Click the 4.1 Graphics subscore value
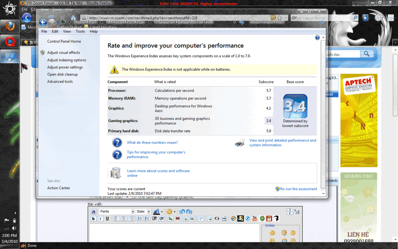The width and height of the screenshot is (398, 249). (269, 108)
